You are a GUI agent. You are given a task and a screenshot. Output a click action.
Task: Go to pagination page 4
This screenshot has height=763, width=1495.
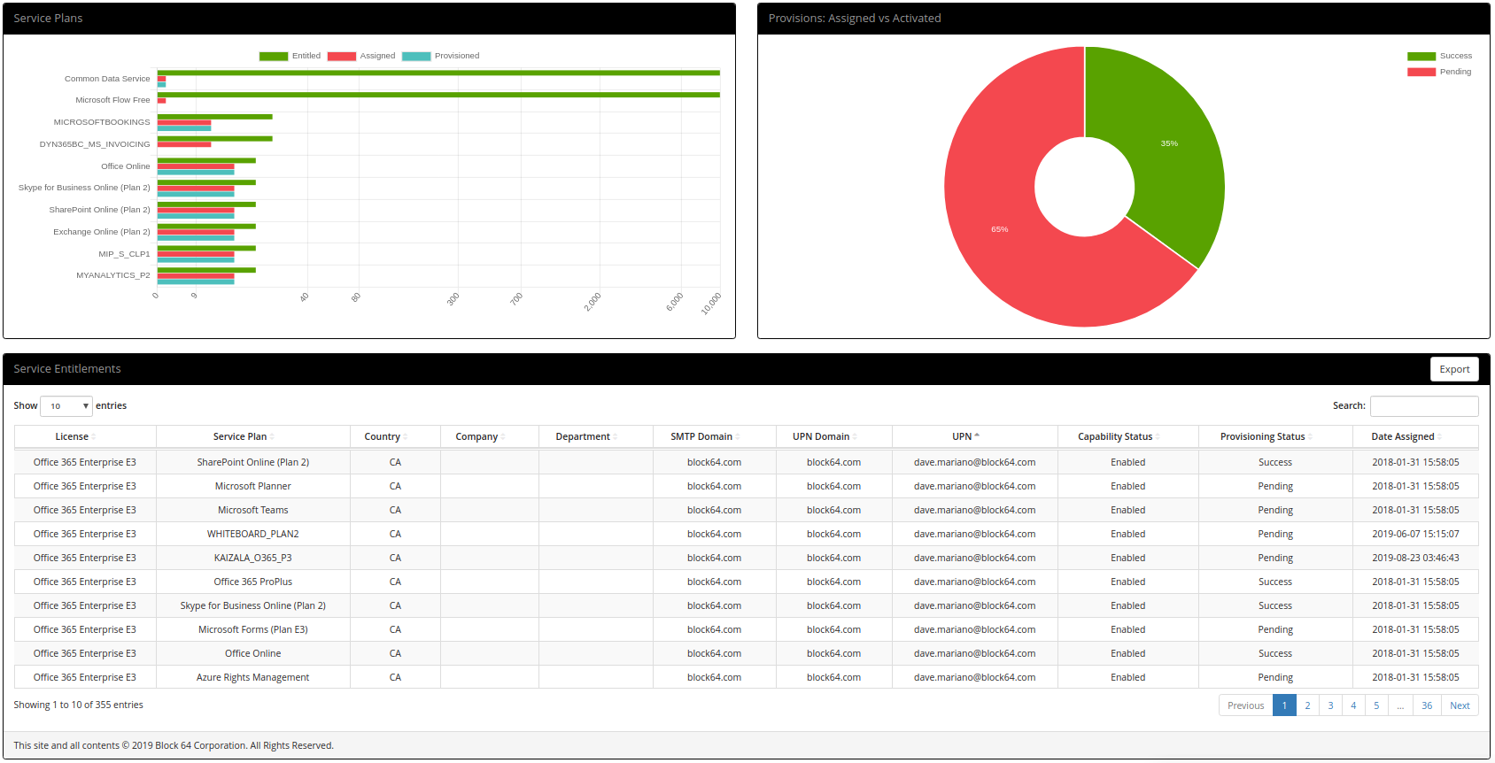coord(1353,705)
